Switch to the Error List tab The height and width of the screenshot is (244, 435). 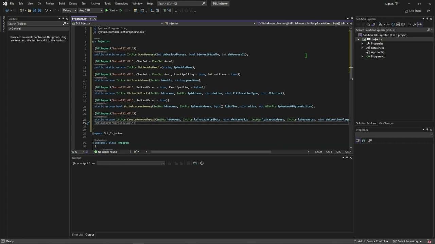pyautogui.click(x=77, y=235)
